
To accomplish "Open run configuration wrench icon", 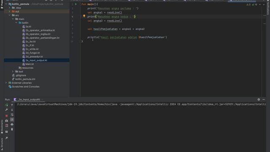I will tap(7, 110).
